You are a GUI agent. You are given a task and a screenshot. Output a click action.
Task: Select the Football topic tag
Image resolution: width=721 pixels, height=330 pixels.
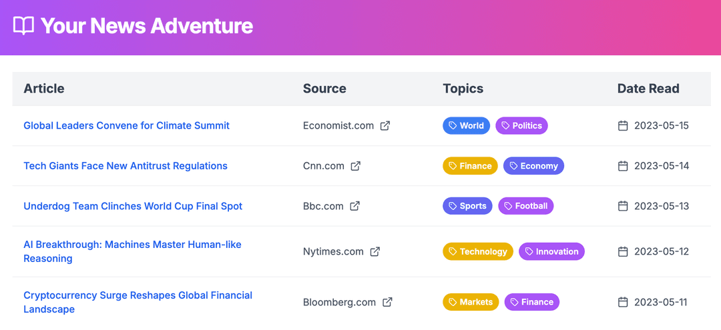tap(525, 206)
